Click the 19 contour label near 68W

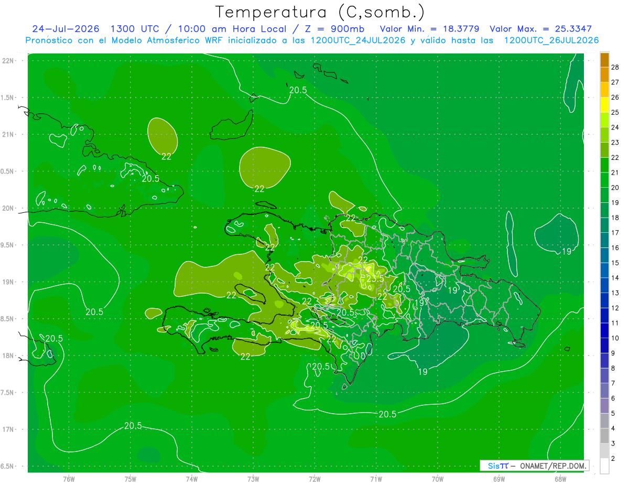coord(566,252)
